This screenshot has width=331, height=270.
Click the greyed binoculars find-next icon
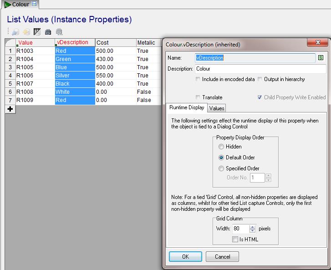click(x=59, y=32)
